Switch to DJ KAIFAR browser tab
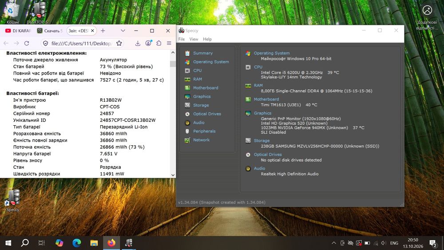Viewport: 444px width, 250px height. (18, 31)
